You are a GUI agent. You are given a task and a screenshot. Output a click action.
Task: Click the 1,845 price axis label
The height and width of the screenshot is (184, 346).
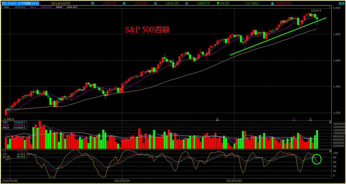click(x=337, y=34)
